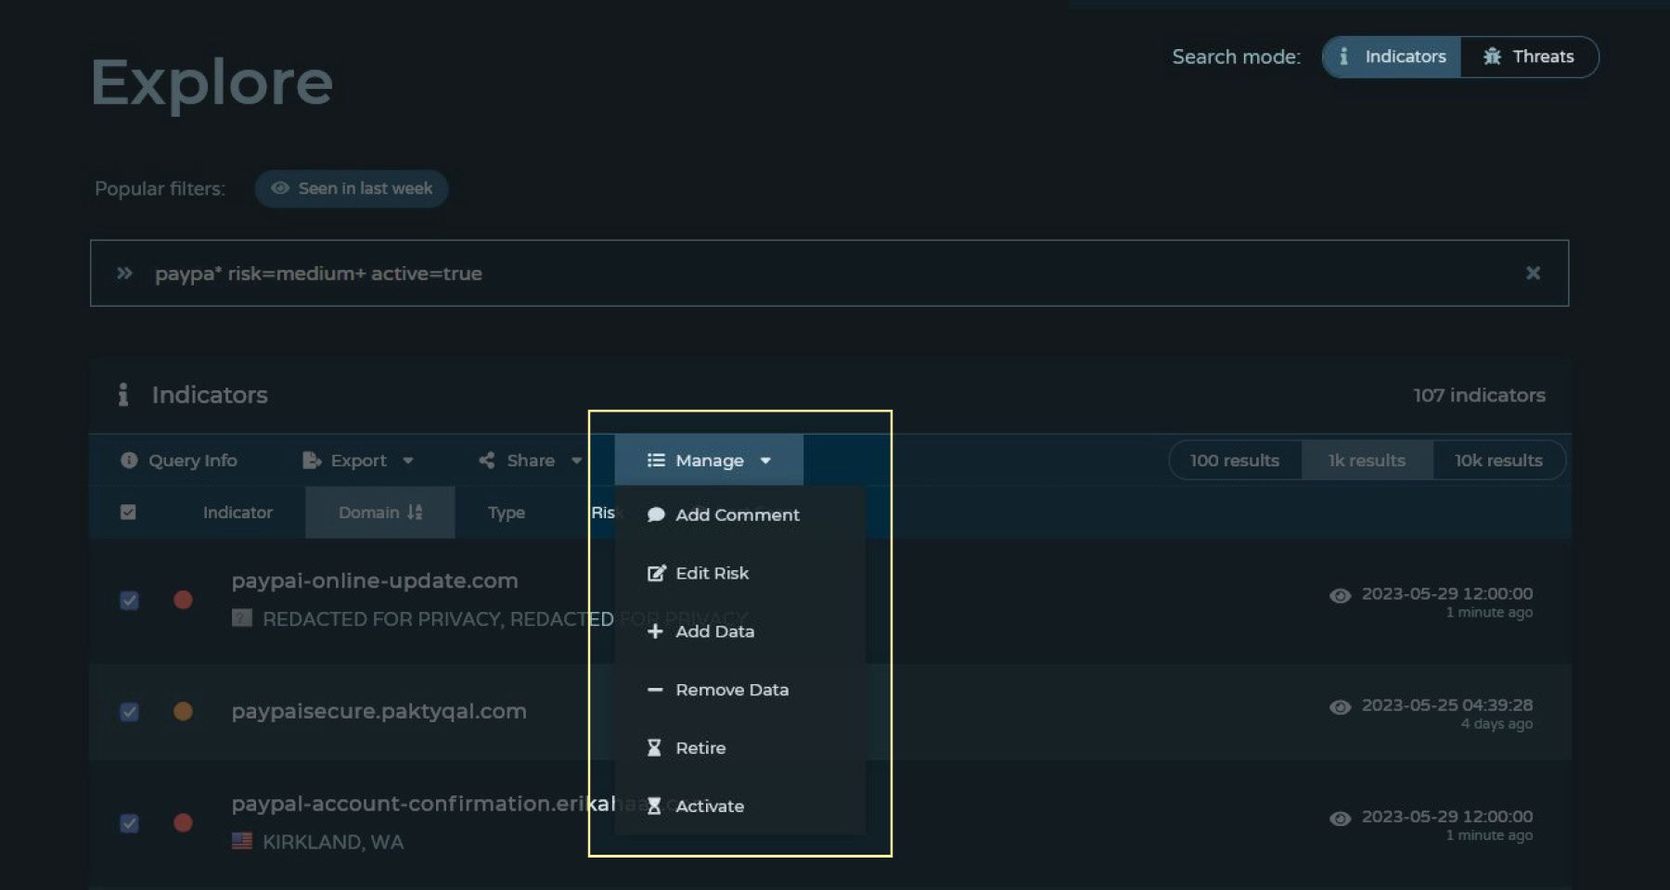Viewport: 1670px width, 890px height.
Task: Click the Export file icon
Action: (312, 460)
